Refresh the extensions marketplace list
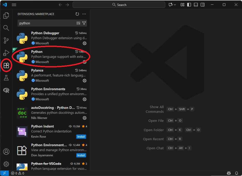 [x=77, y=14]
